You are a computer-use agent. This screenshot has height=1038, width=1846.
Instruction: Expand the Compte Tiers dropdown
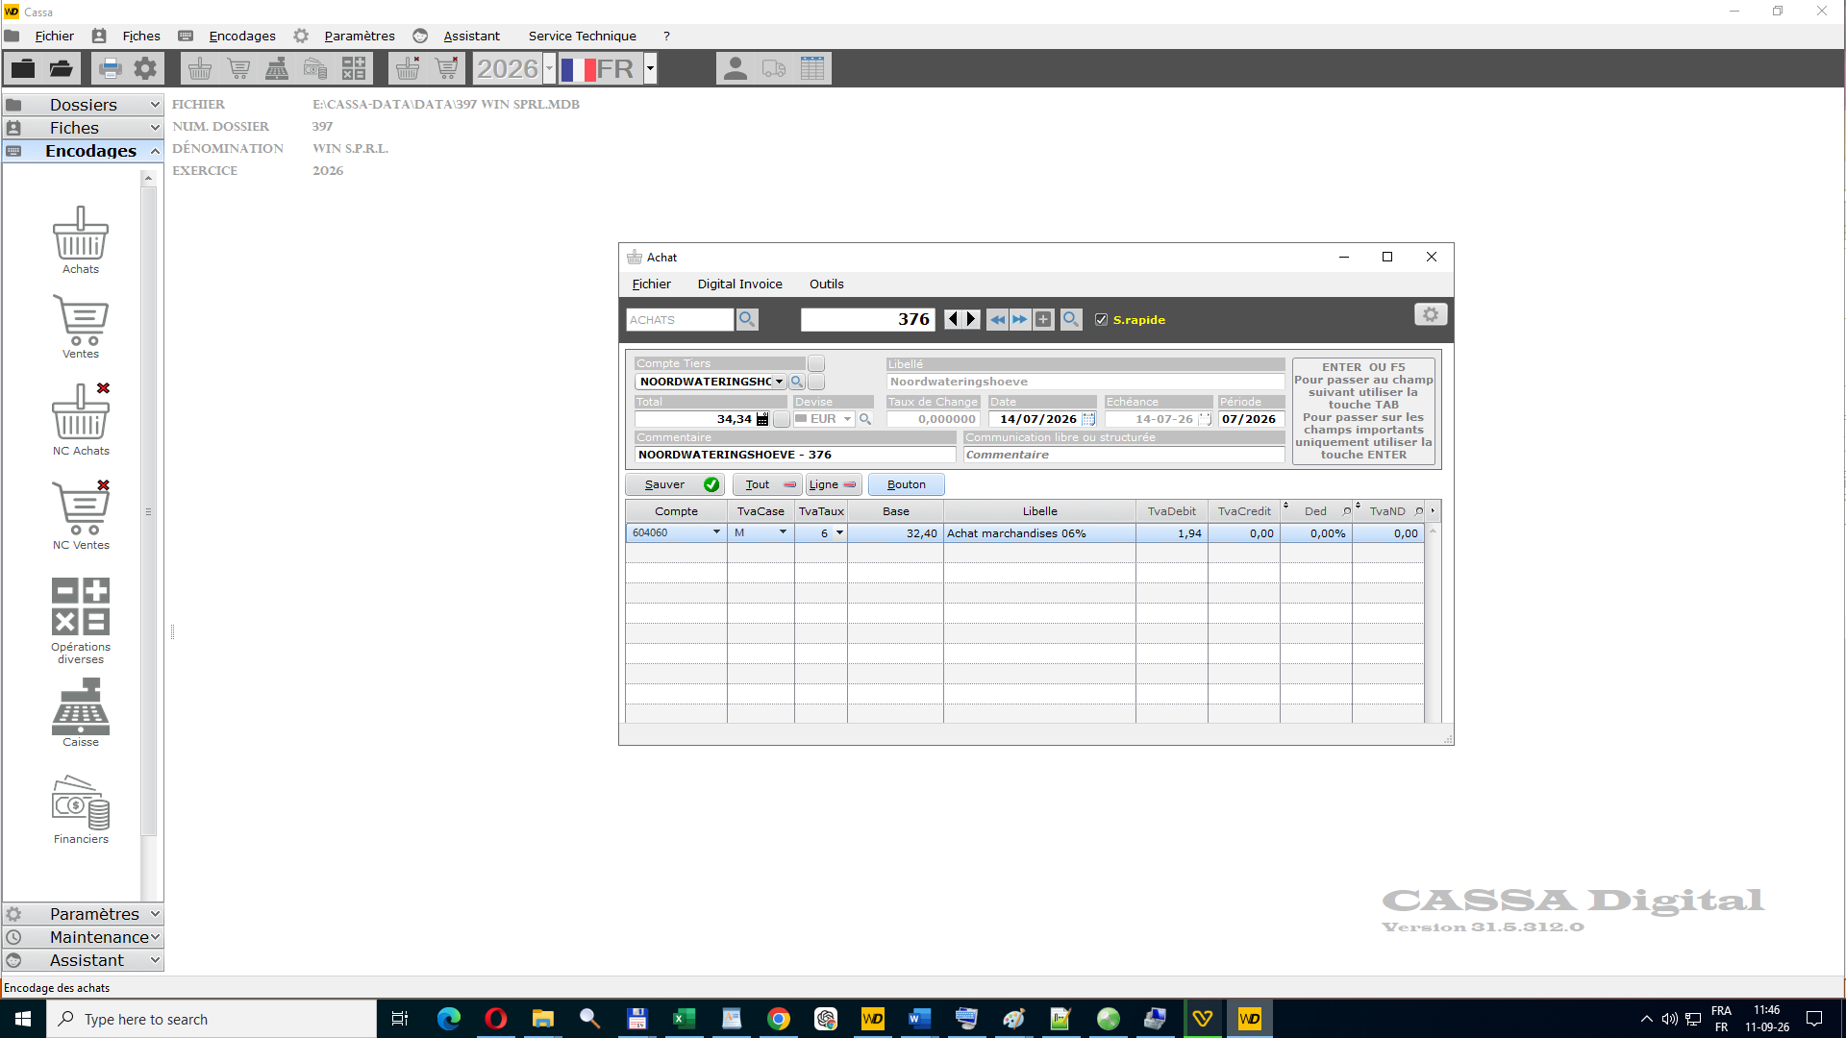coord(779,382)
